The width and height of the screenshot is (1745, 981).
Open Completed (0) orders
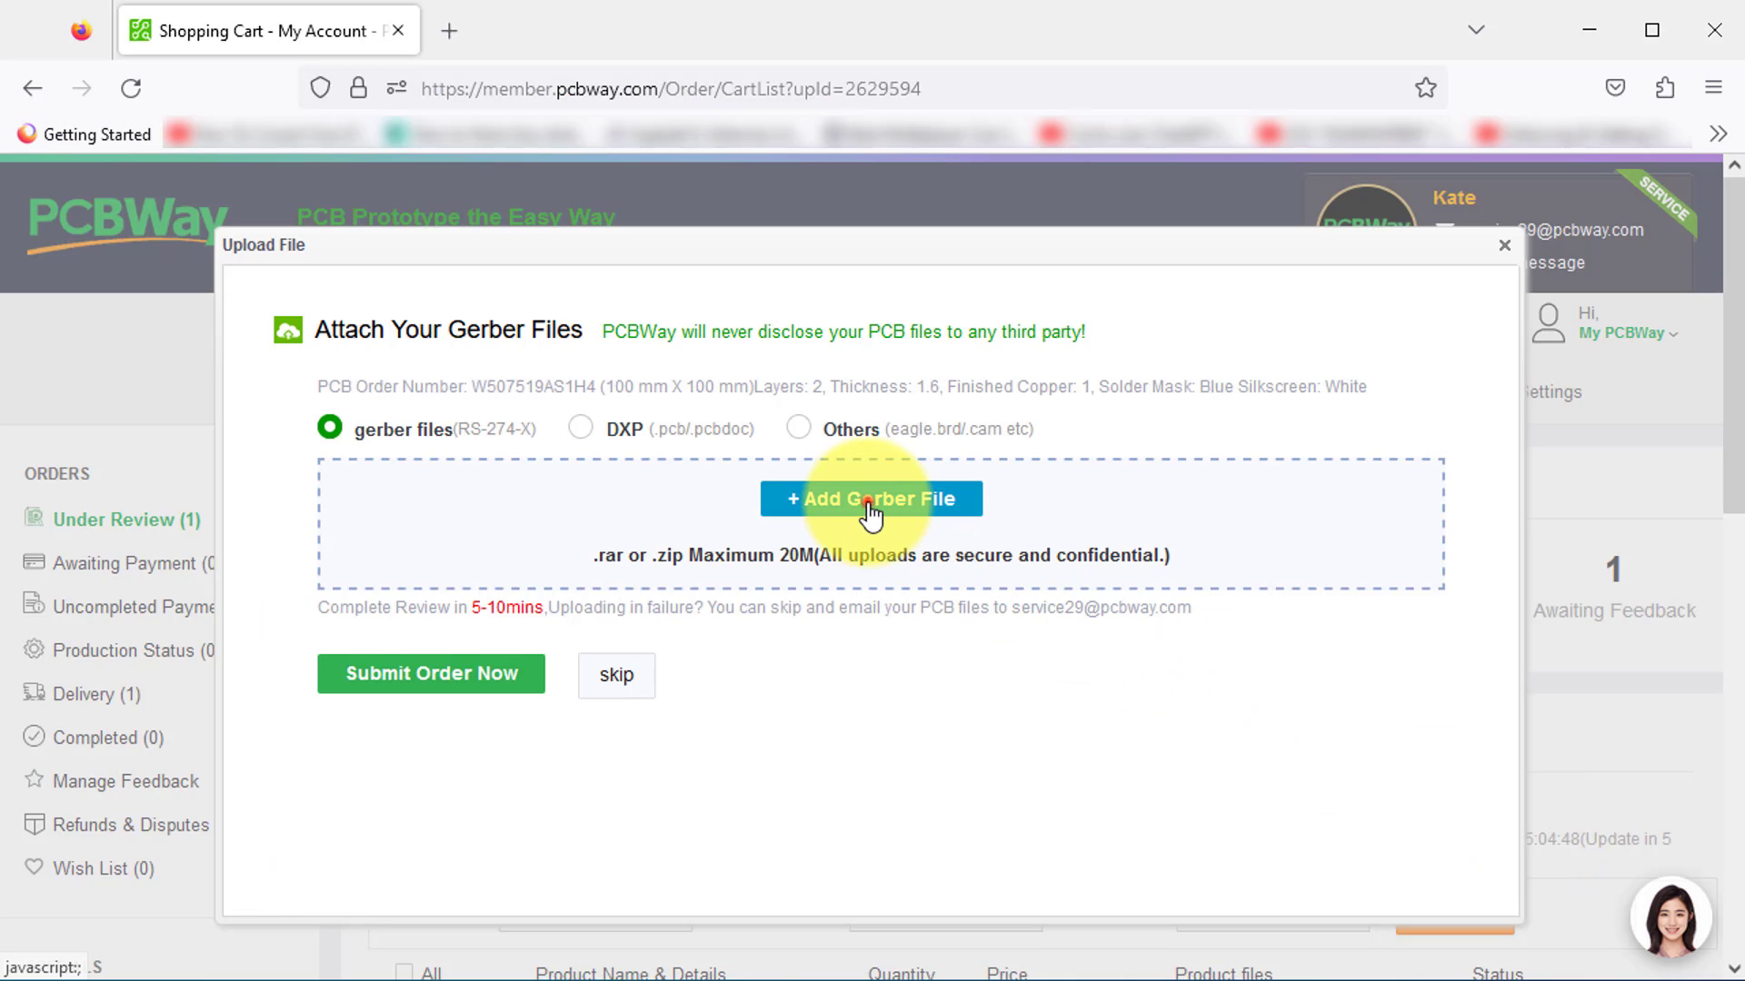(108, 738)
